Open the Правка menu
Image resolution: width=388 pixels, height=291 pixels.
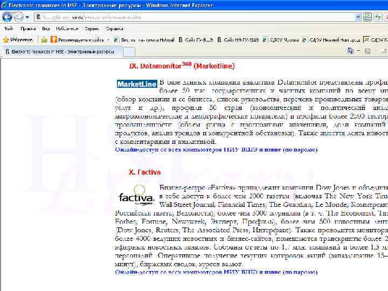(x=28, y=29)
